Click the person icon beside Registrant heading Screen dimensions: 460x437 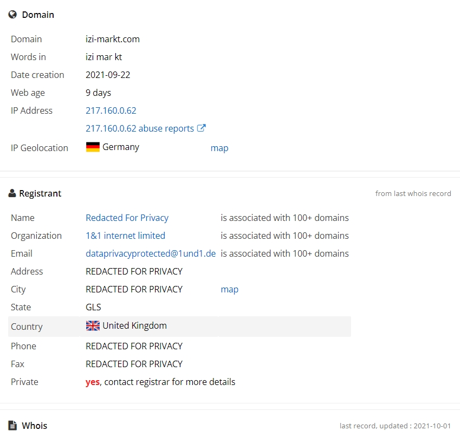coord(12,193)
